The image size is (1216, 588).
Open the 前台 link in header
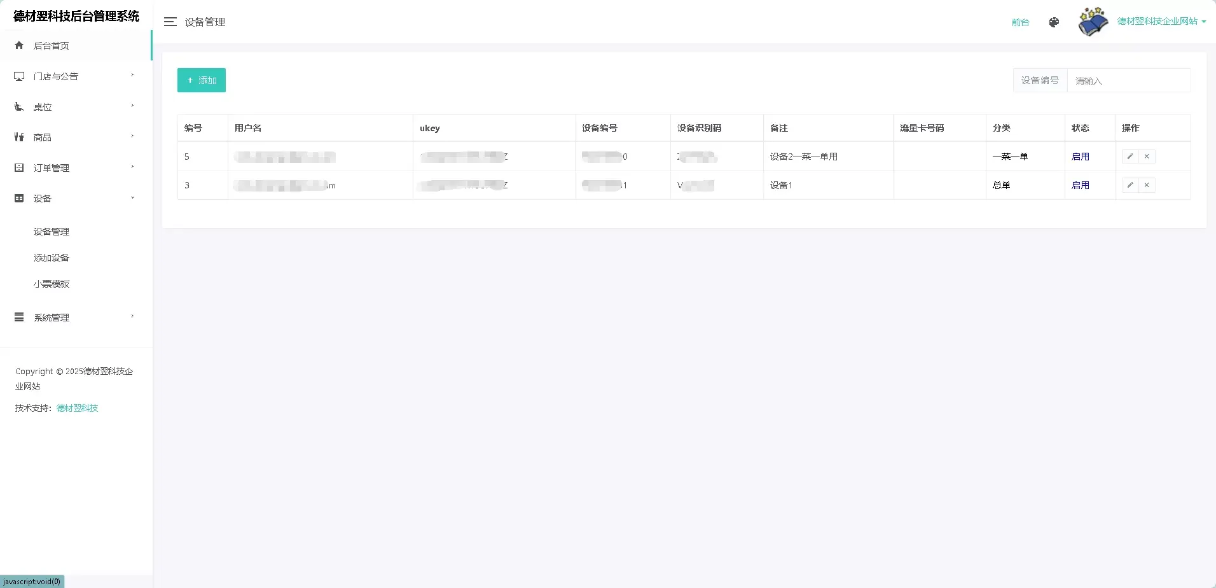pyautogui.click(x=1020, y=22)
